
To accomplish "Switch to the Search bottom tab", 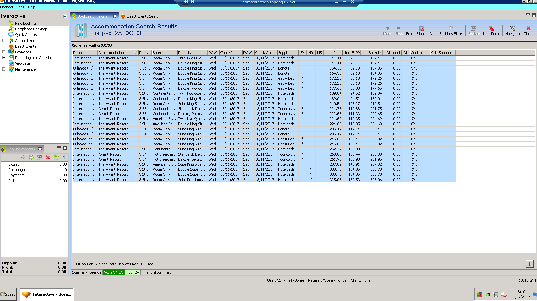I will tap(95, 272).
